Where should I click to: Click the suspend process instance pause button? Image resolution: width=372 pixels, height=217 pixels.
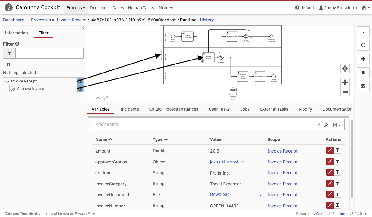click(x=363, y=72)
